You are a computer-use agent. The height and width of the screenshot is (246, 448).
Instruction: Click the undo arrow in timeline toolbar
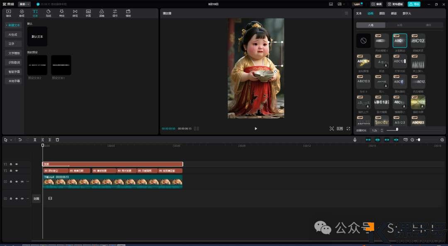(19, 140)
